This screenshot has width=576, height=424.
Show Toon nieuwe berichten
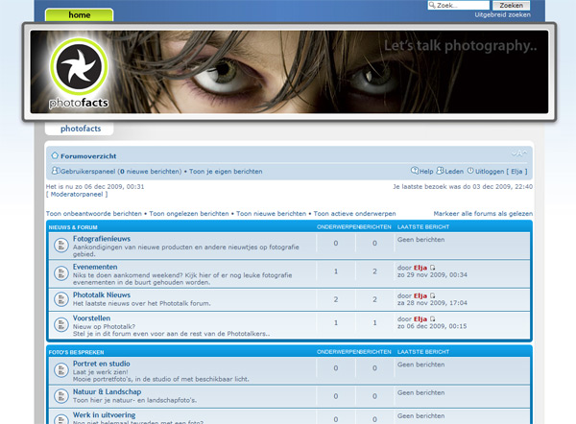point(271,214)
